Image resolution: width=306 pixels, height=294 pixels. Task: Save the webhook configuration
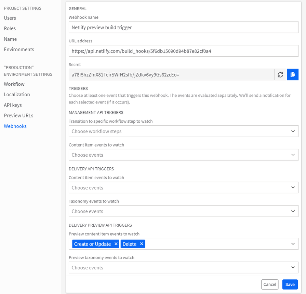click(x=290, y=284)
